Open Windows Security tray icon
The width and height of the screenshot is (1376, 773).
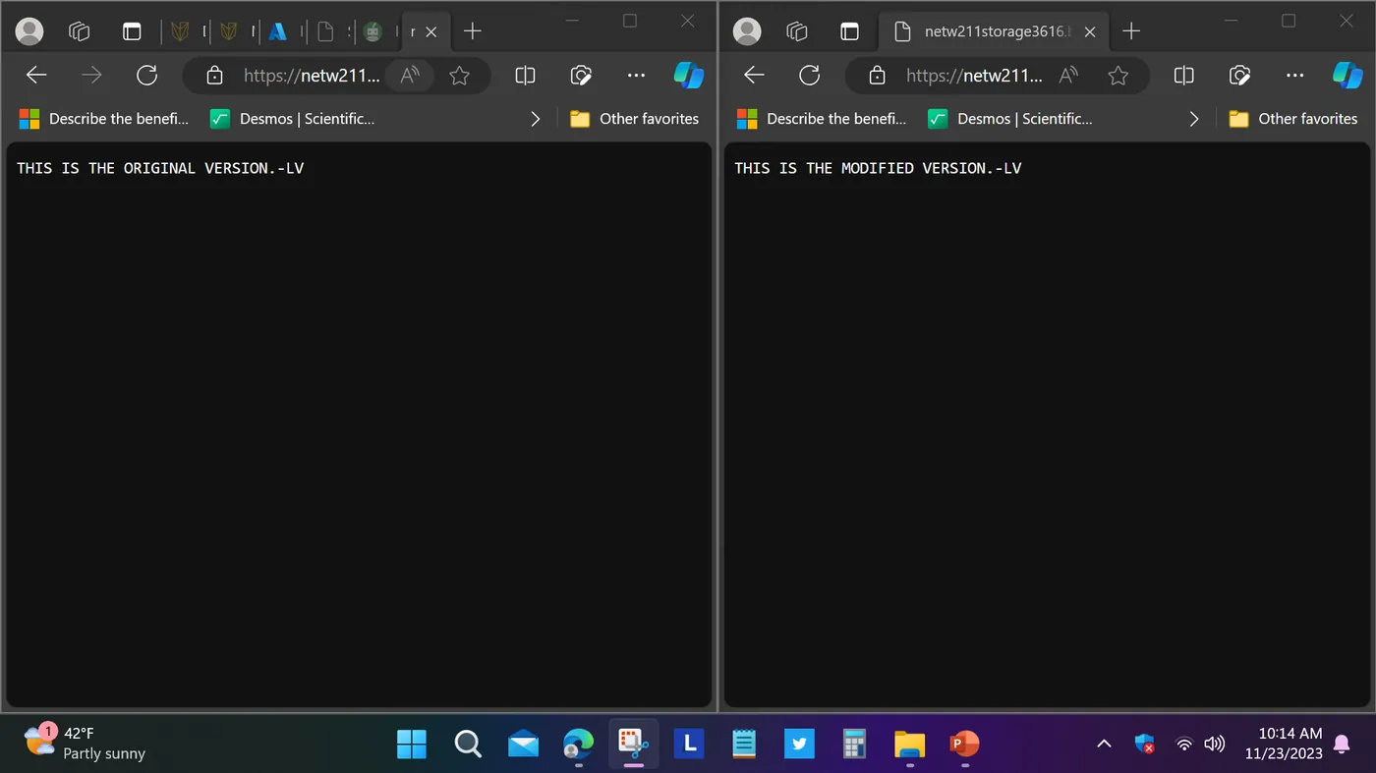tap(1144, 745)
